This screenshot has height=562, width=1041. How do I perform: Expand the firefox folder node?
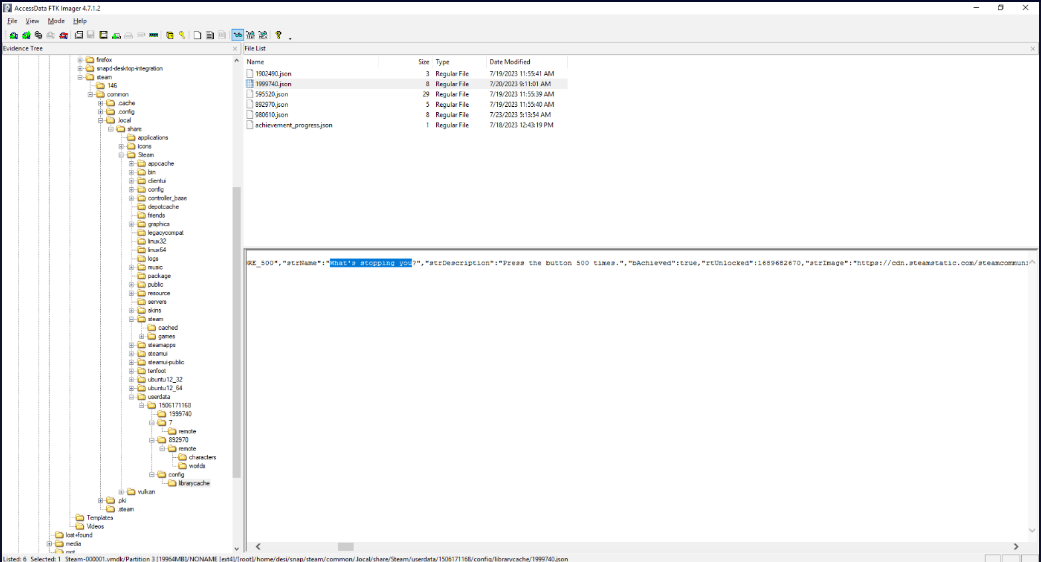[x=80, y=60]
